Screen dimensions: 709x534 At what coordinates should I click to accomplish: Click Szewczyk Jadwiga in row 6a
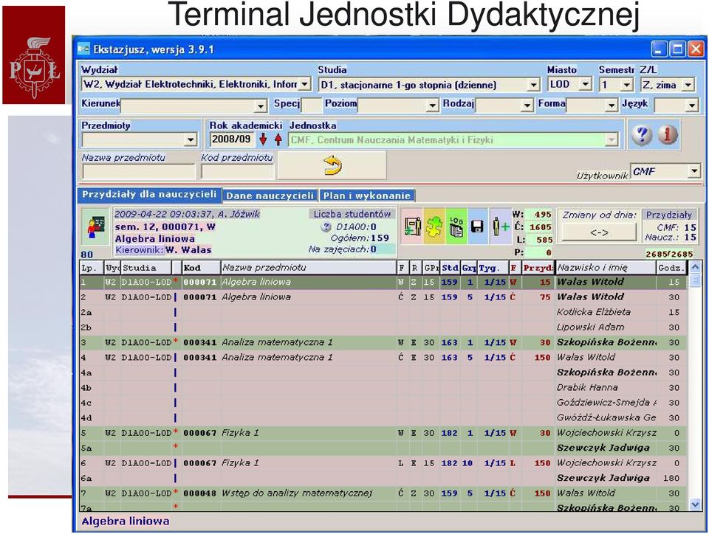tap(603, 477)
